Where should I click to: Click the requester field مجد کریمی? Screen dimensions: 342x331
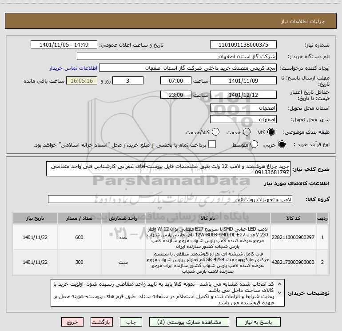pyautogui.click(x=188, y=68)
